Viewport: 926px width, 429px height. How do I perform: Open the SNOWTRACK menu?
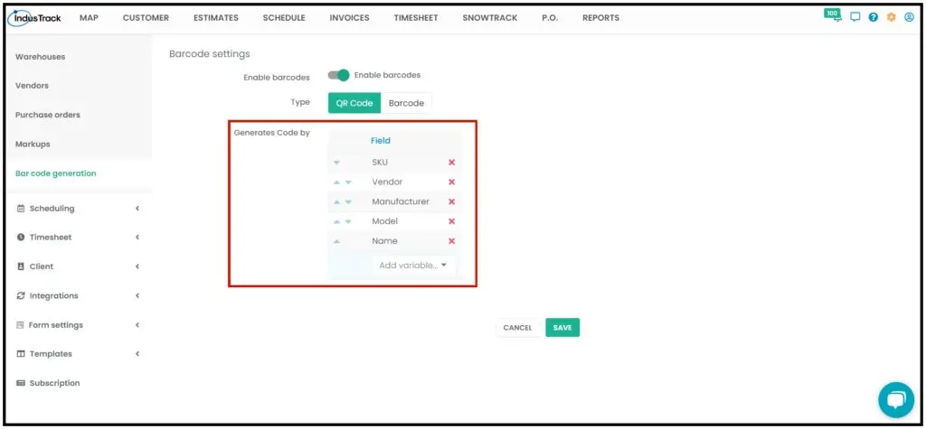[489, 18]
